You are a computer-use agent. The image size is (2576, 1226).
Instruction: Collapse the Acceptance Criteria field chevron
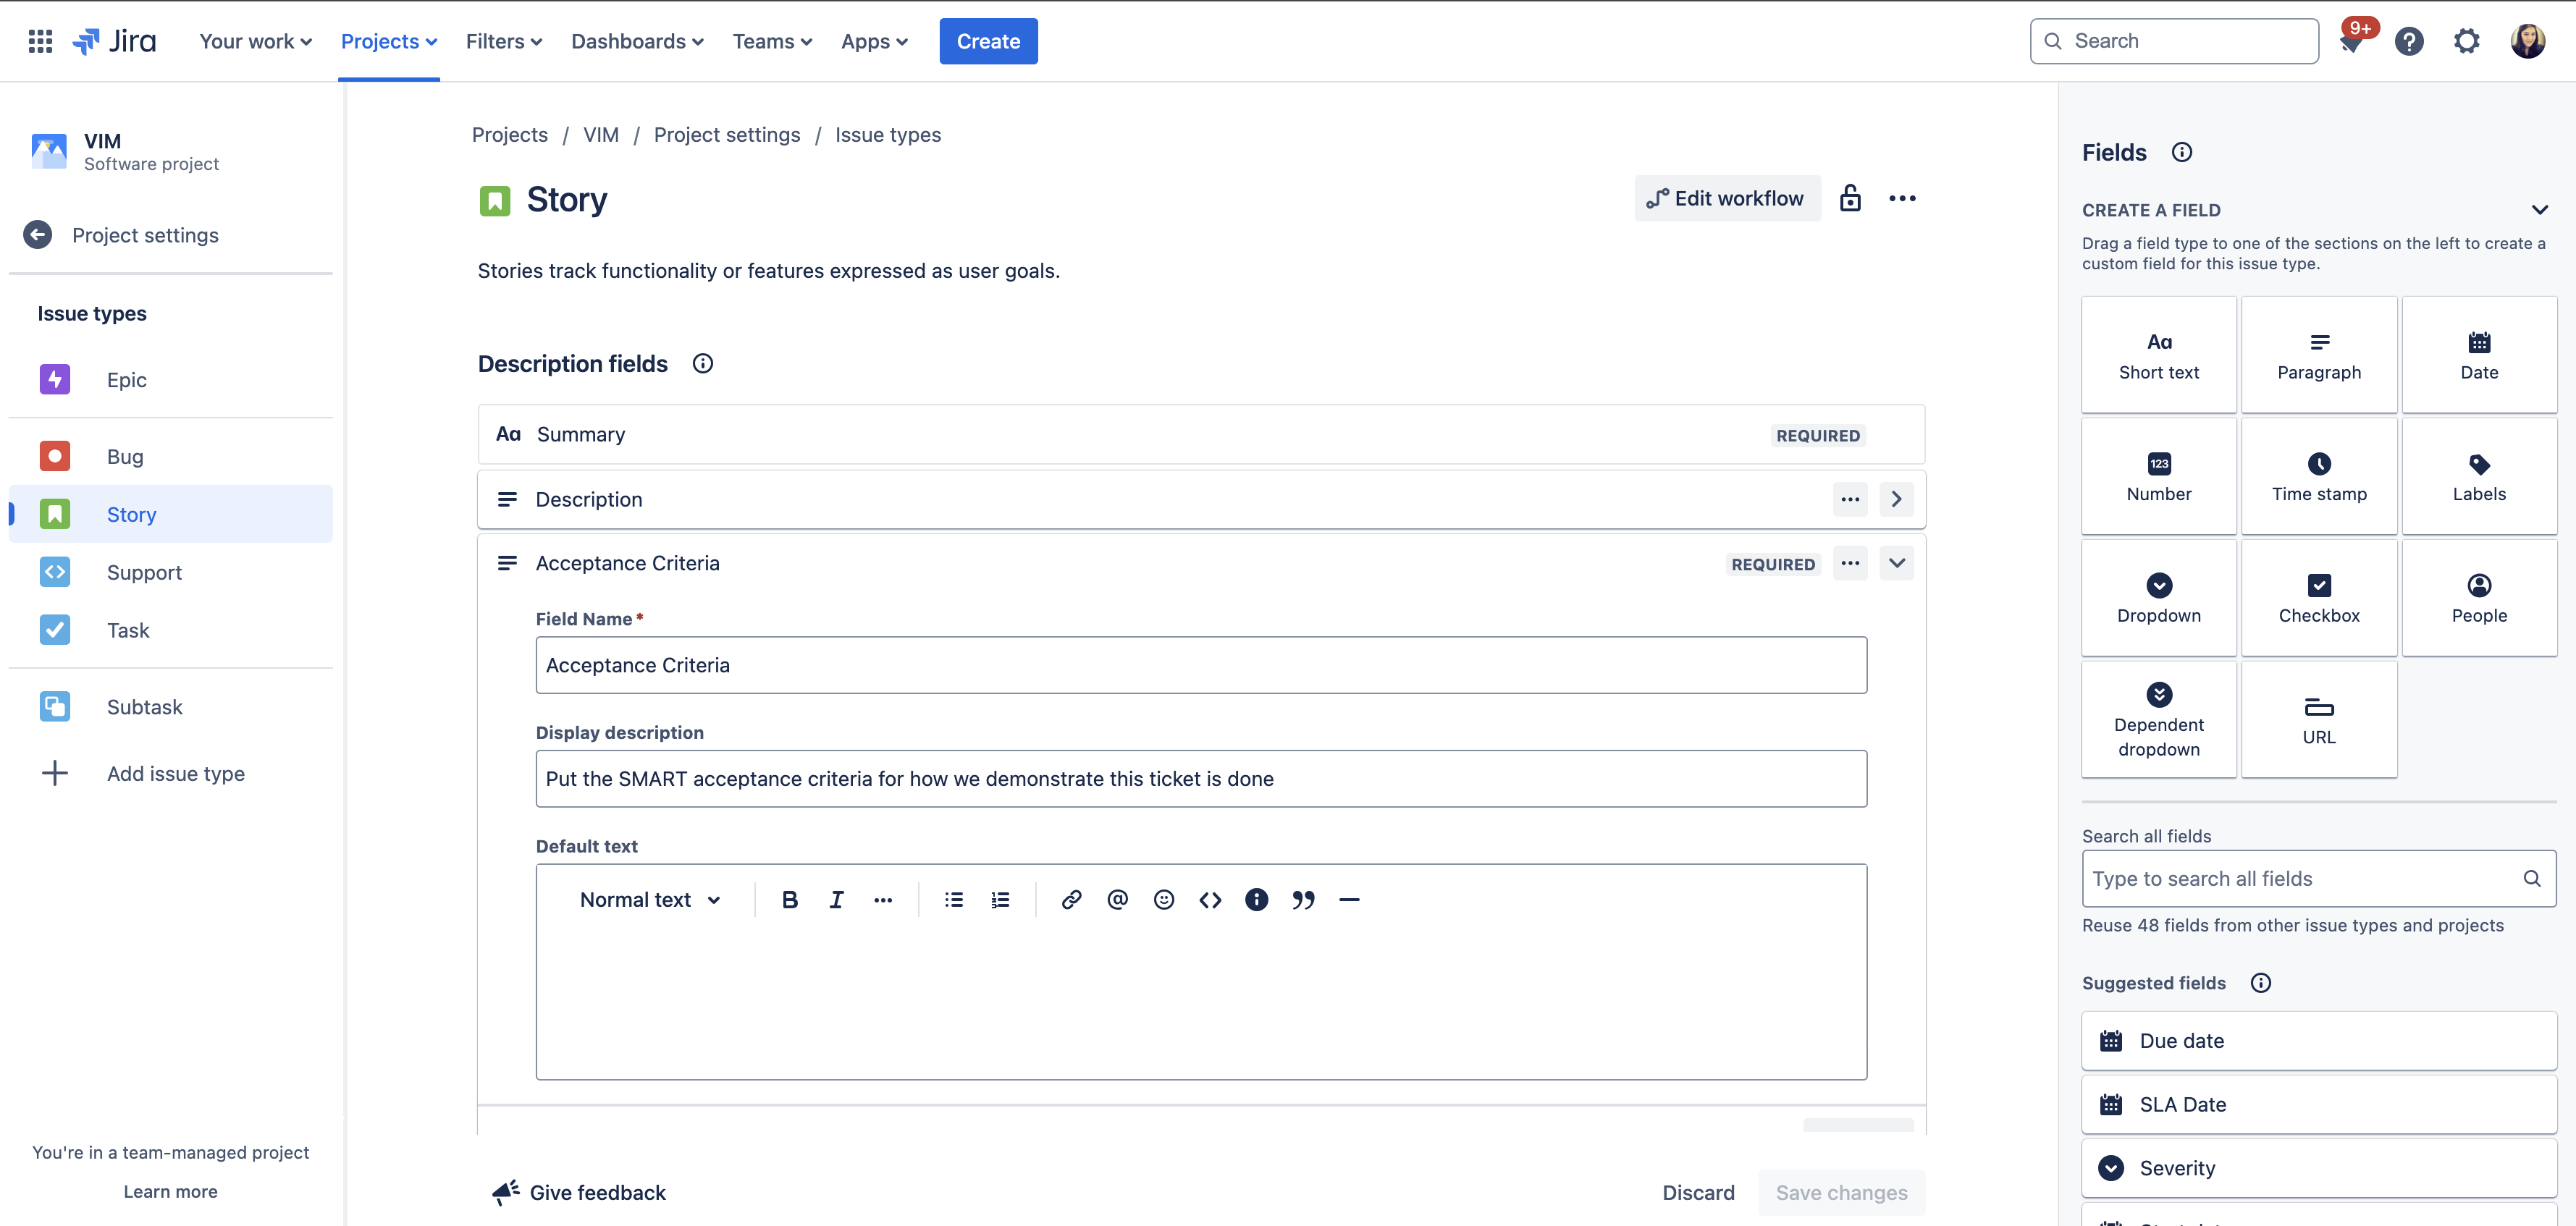point(1896,563)
